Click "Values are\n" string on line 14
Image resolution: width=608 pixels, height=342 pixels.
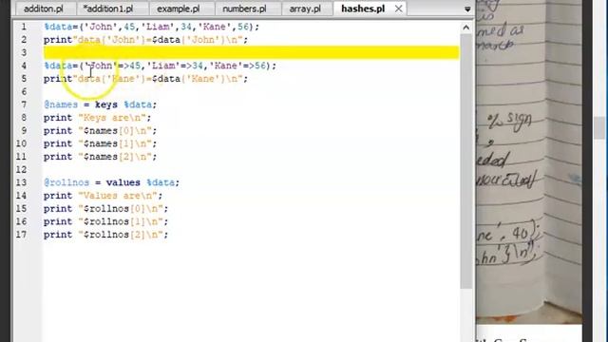click(118, 196)
